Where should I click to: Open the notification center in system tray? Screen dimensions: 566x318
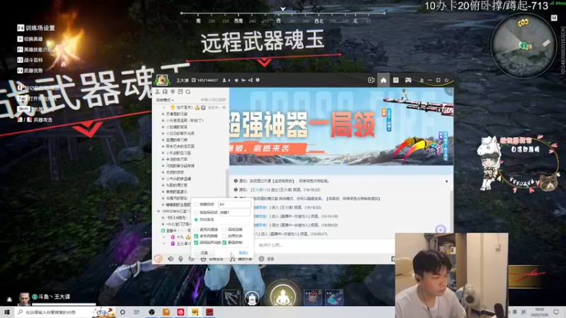556,312
